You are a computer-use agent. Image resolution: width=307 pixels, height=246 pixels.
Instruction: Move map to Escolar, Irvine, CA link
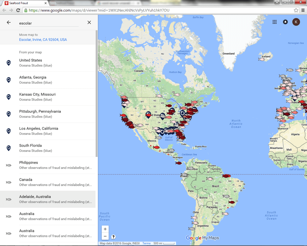coord(43,40)
